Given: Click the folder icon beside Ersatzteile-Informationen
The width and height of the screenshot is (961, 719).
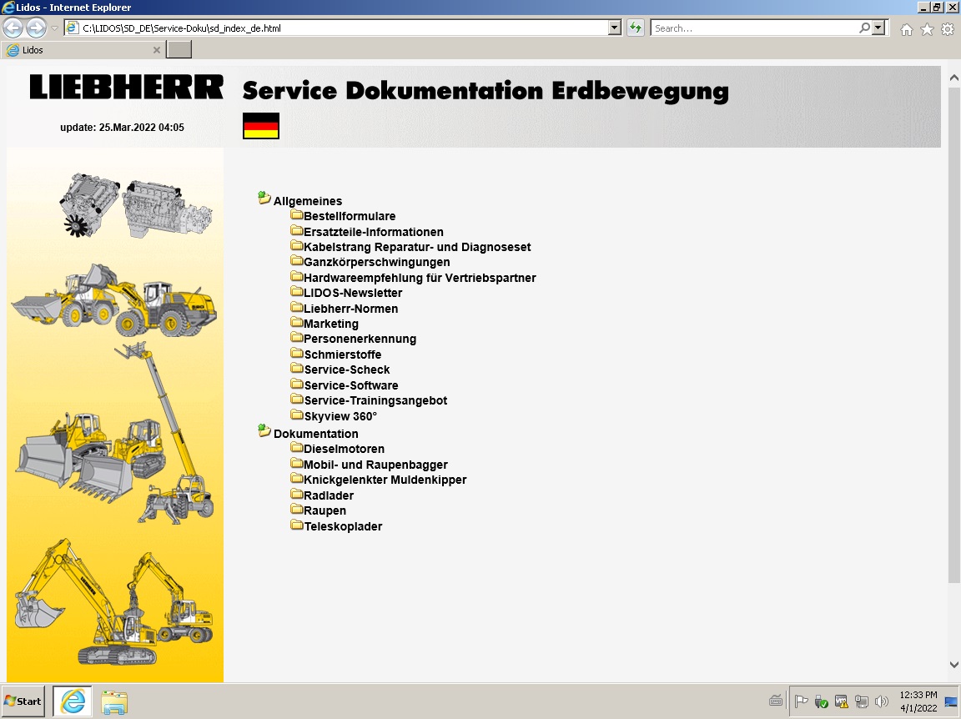Looking at the screenshot, I should coord(297,231).
